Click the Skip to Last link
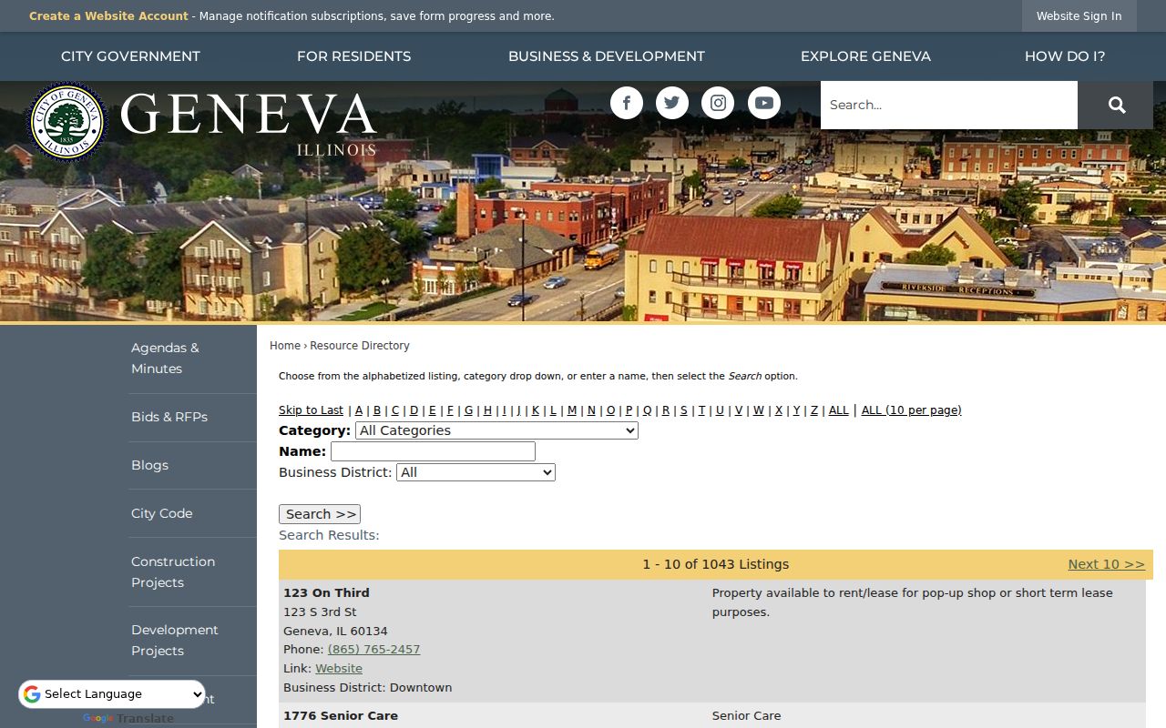Screen dimensions: 1166x728 [311, 410]
